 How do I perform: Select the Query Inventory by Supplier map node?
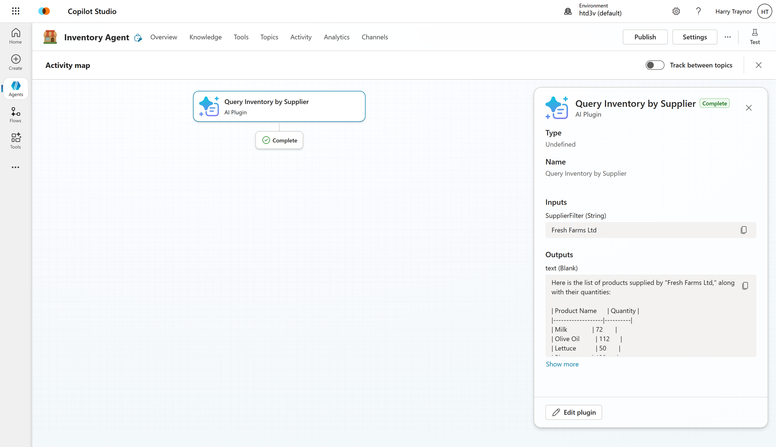pos(279,106)
